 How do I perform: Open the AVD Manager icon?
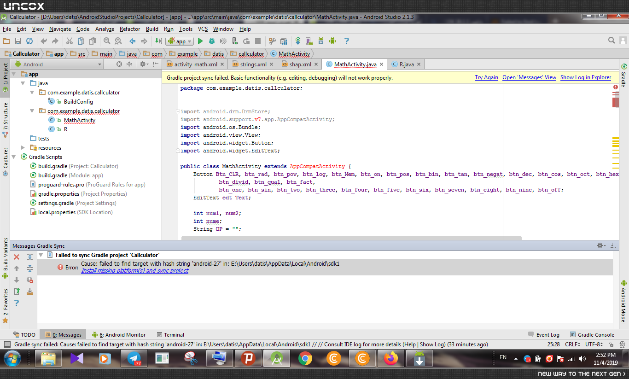pos(309,41)
